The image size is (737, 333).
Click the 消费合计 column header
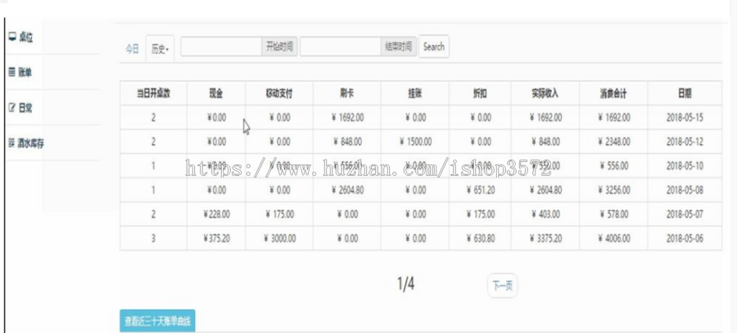coord(613,93)
